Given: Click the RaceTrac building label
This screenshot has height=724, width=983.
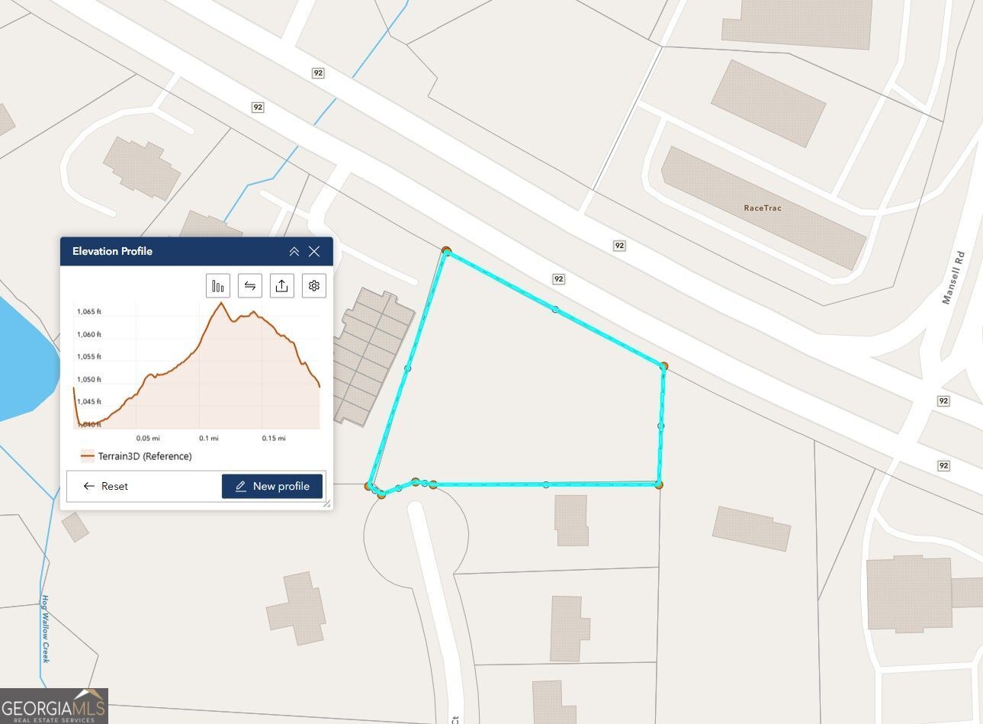Looking at the screenshot, I should 763,208.
